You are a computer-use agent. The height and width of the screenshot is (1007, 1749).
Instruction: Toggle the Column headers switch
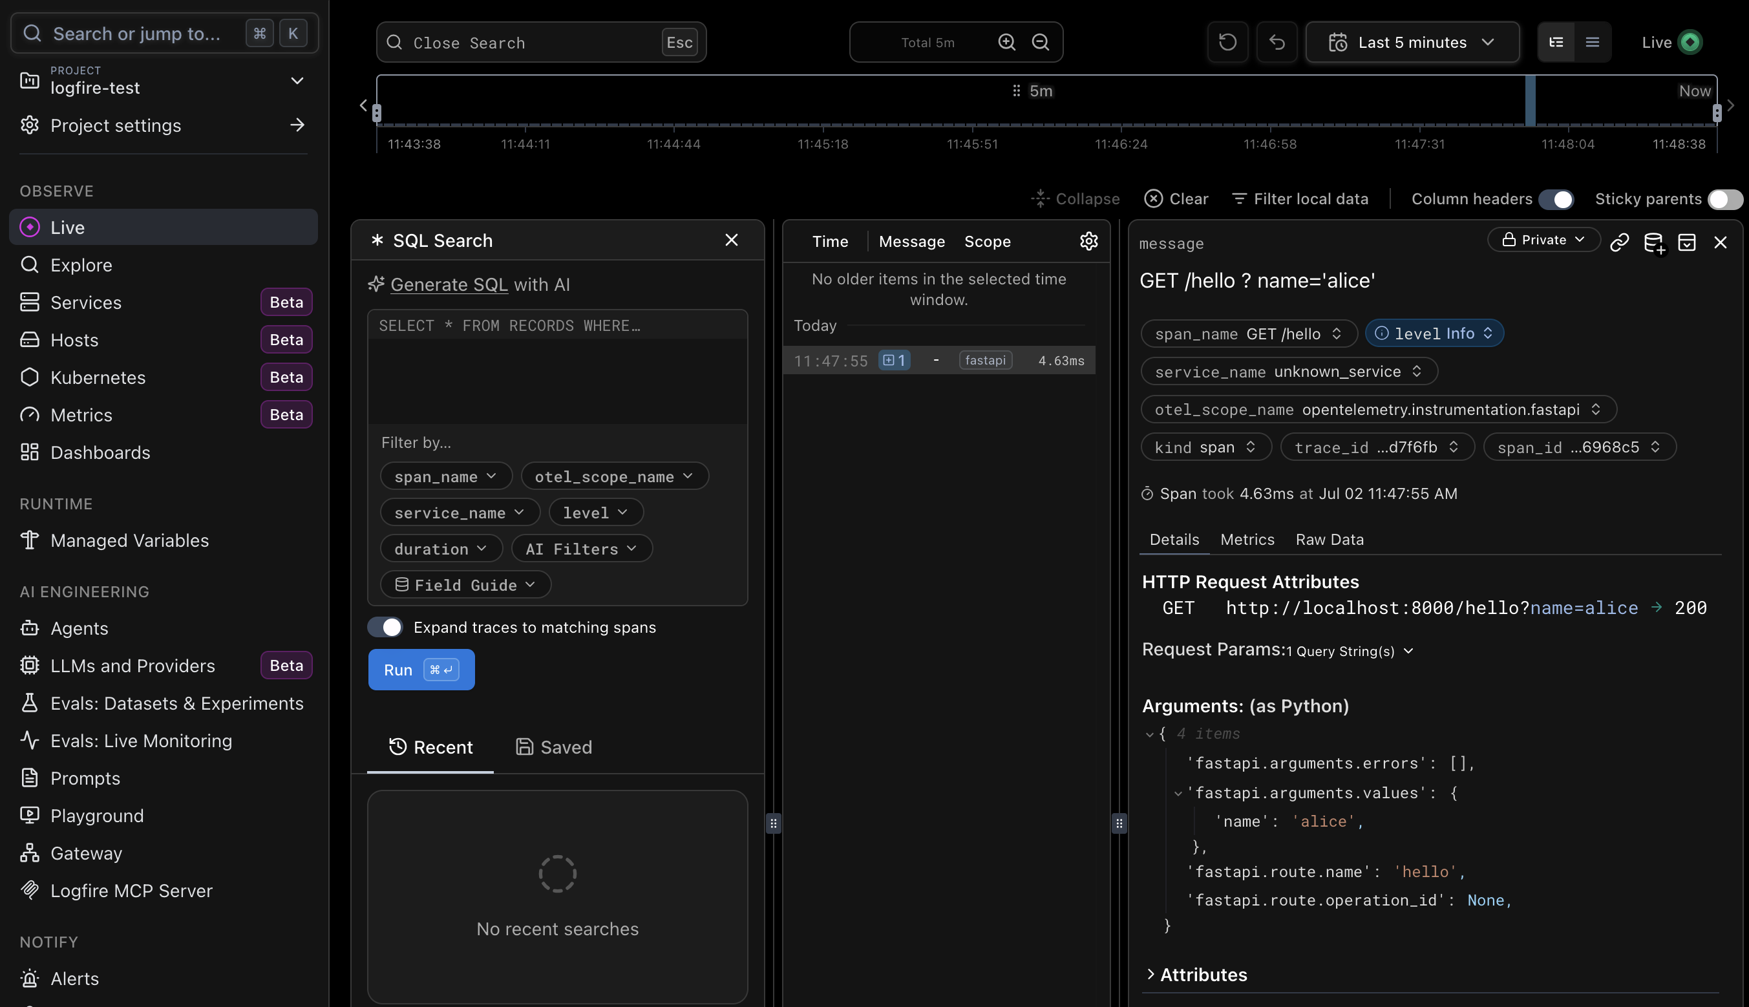pos(1556,199)
